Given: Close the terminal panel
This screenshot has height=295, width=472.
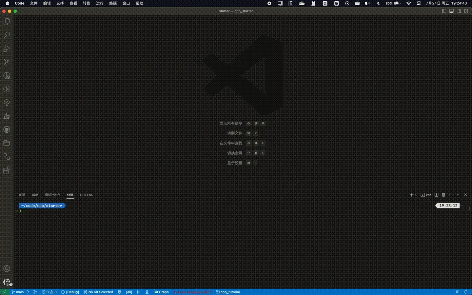Looking at the screenshot, I should (465, 195).
